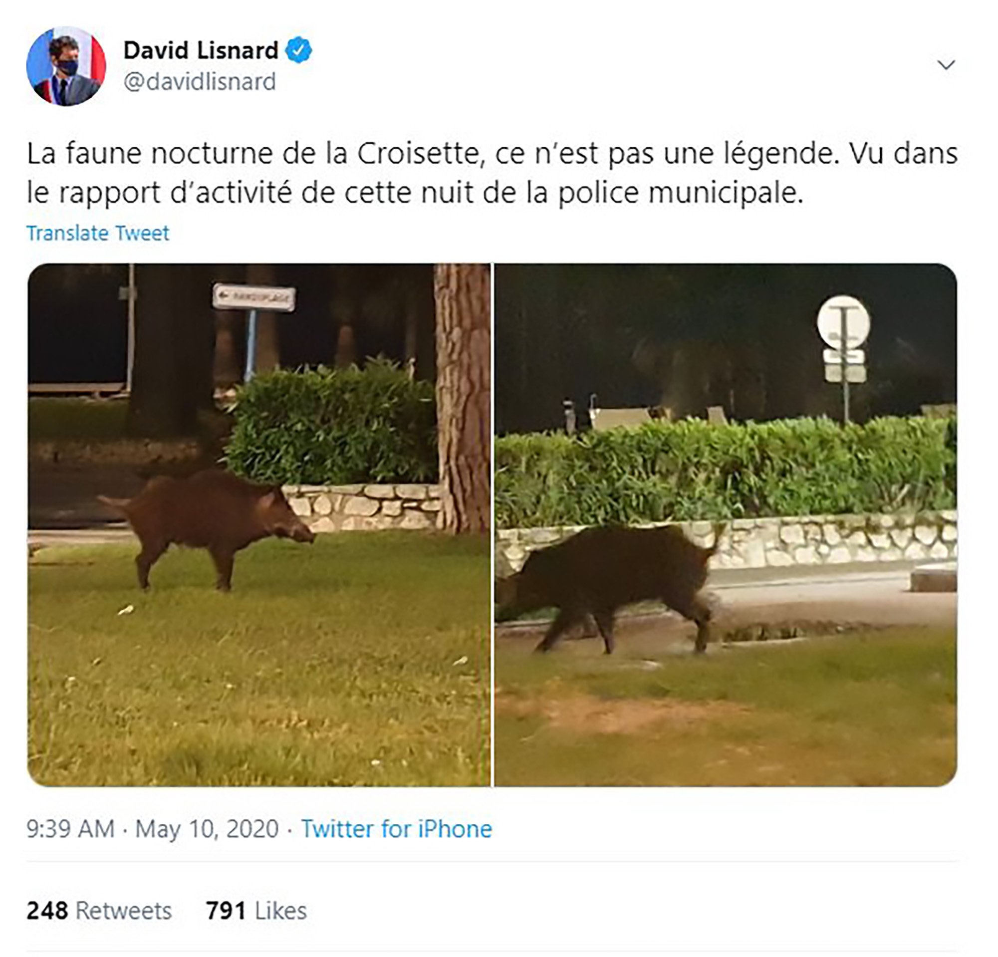Click the round road sign in right photo
The image size is (998, 957).
[844, 322]
